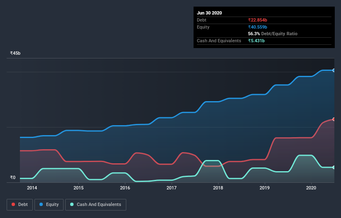Screen dimensions: 341x218
Task: Click the ₹45b y-axis label
Action: click(15, 53)
